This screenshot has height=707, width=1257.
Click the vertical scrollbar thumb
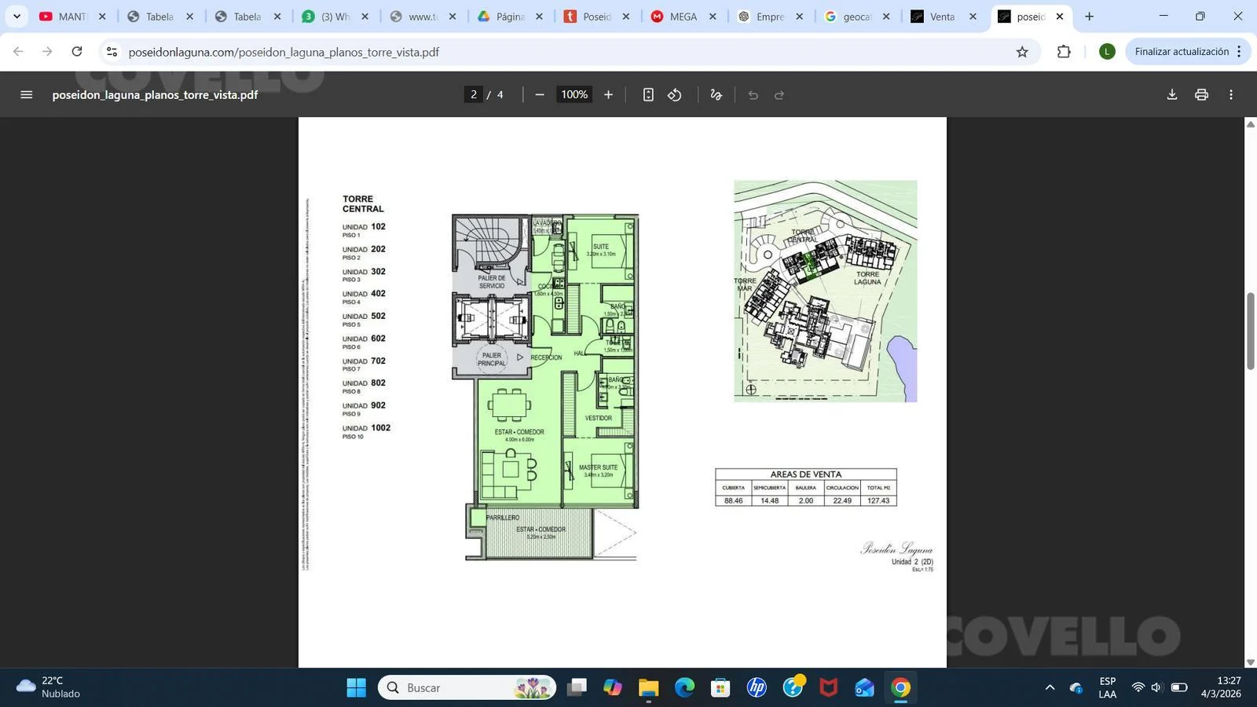1250,330
